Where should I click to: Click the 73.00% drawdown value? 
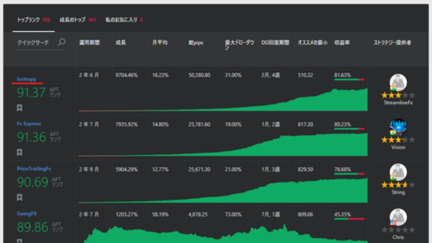233,214
